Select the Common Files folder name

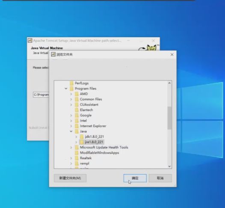[x=91, y=99]
